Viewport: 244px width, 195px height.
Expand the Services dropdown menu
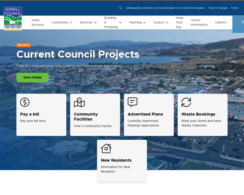(88, 22)
